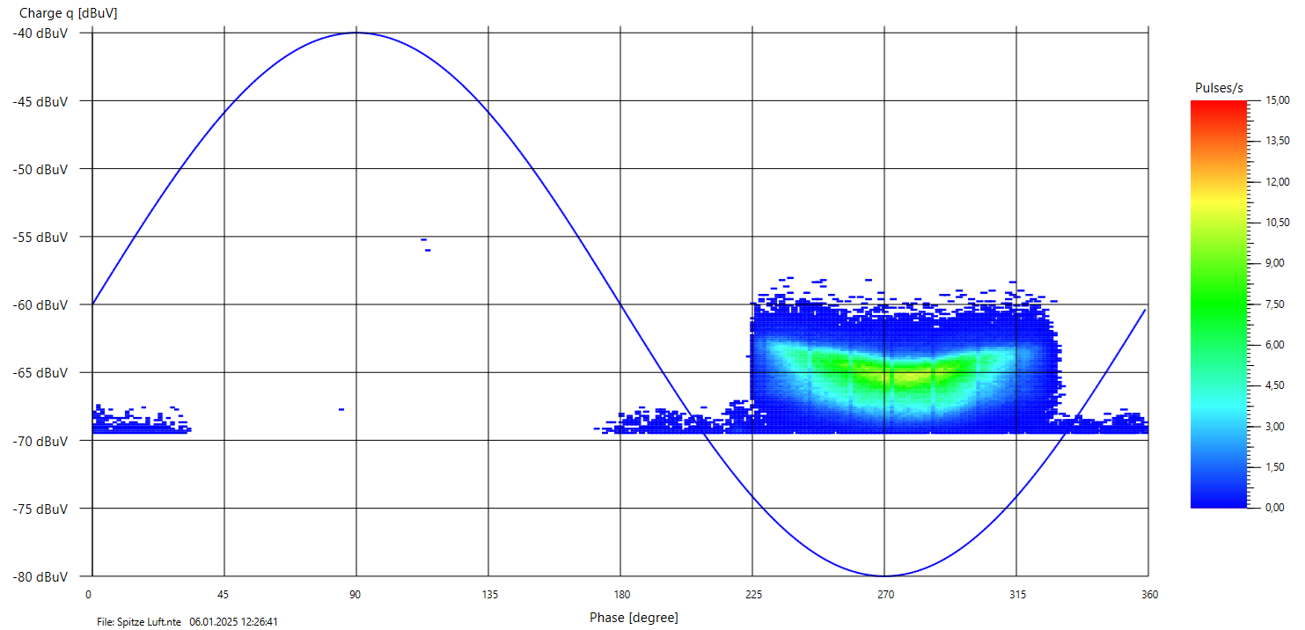Click the Phase [degree] axis label
Image resolution: width=1305 pixels, height=630 pixels.
tap(634, 618)
